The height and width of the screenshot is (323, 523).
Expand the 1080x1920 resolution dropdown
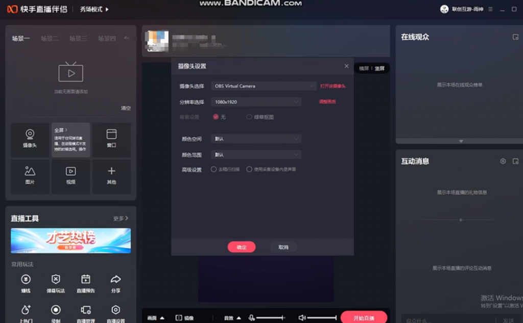tap(256, 102)
